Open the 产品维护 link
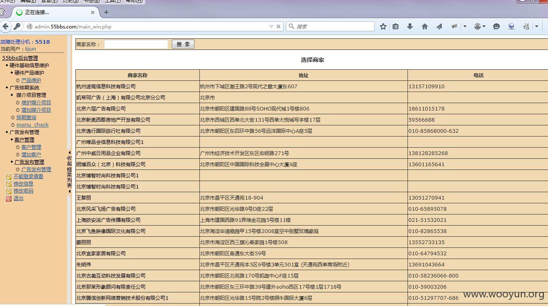This screenshot has height=306, width=548. [31, 80]
